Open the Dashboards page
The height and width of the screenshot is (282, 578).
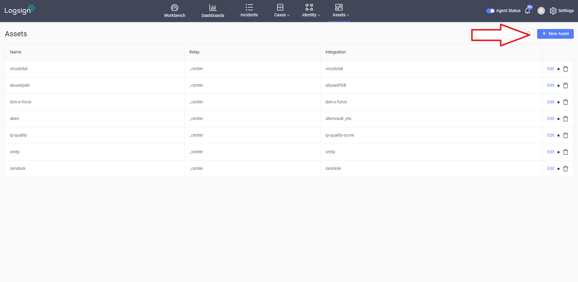213,11
